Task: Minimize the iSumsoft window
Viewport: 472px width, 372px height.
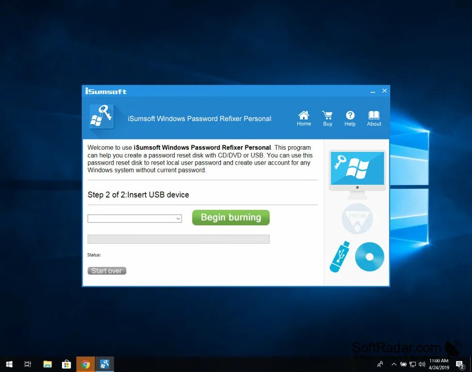Action: [x=373, y=91]
